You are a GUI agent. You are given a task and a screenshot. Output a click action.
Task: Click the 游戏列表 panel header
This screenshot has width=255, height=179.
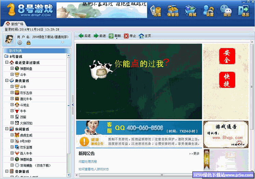[x=37, y=51]
